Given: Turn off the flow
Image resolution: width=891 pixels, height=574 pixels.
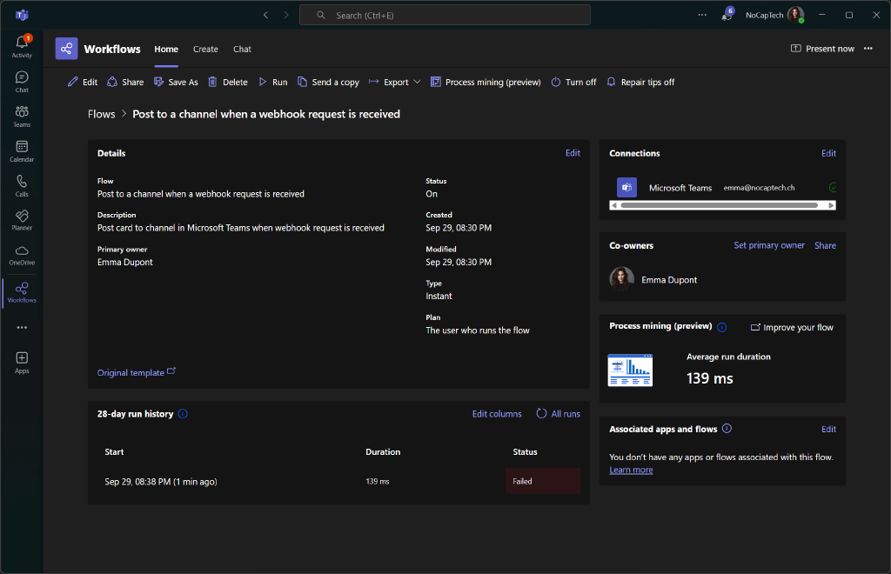Looking at the screenshot, I should point(574,83).
